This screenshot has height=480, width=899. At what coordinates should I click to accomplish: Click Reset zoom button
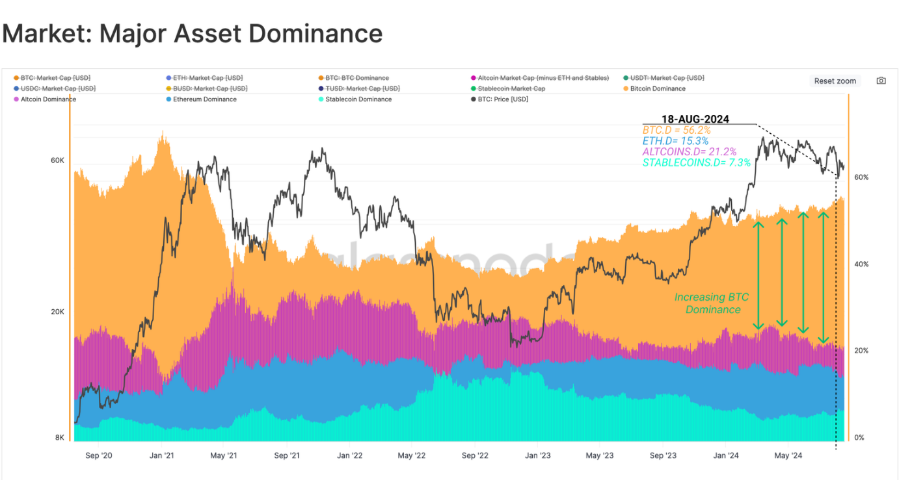pyautogui.click(x=835, y=81)
